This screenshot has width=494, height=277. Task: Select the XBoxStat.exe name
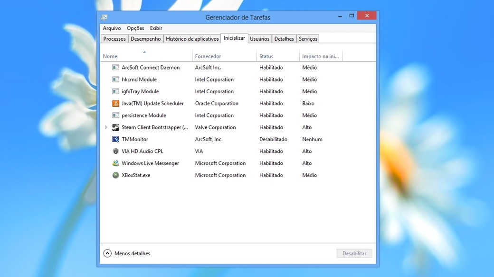tap(136, 175)
